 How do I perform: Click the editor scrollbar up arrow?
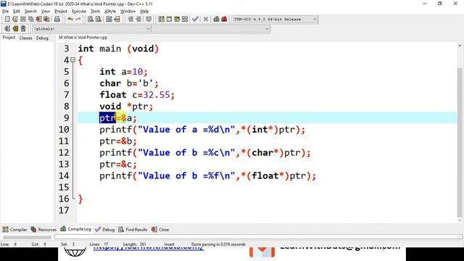[460, 46]
